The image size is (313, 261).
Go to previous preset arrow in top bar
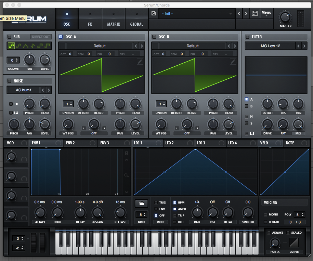click(x=239, y=14)
